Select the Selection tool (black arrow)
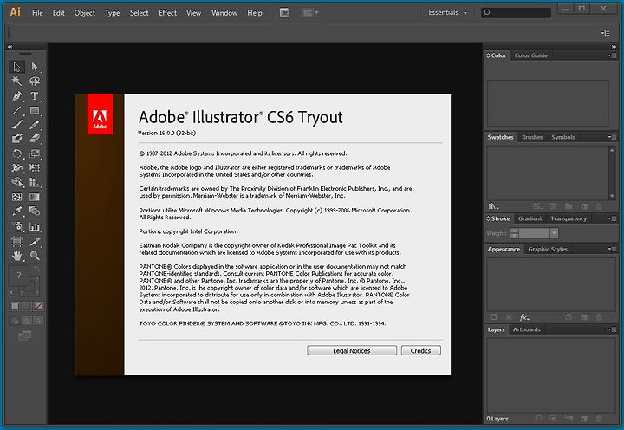This screenshot has width=624, height=430. [16, 67]
